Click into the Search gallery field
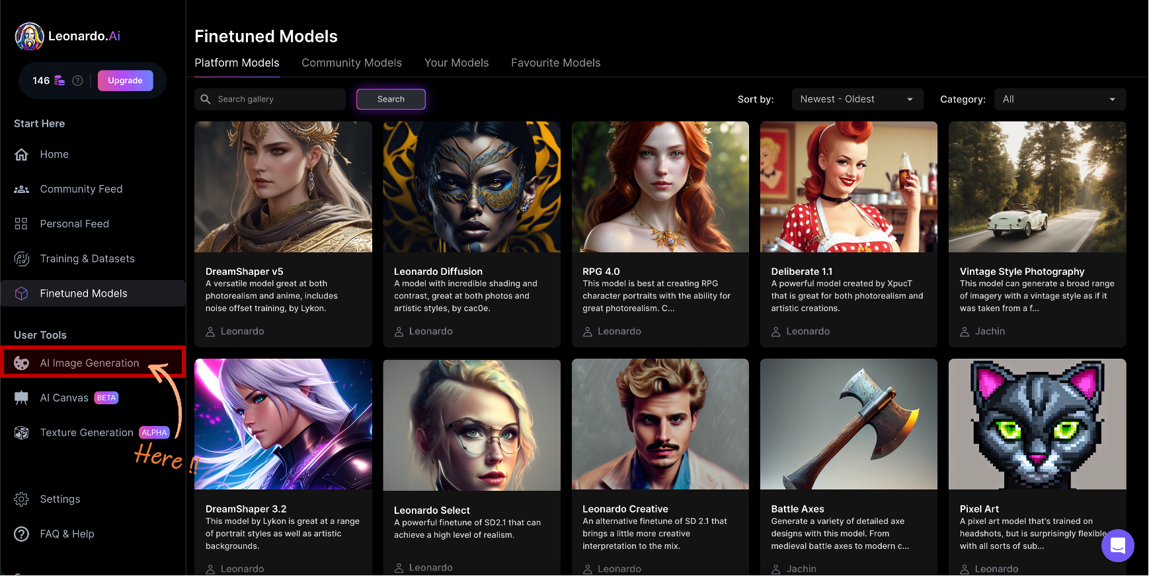Viewport: 1149px width, 576px height. click(270, 99)
